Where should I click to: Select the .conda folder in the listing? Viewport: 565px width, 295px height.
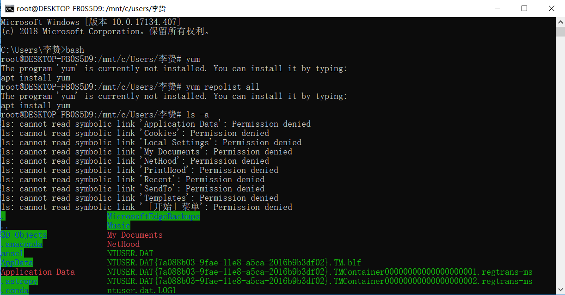(x=15, y=290)
